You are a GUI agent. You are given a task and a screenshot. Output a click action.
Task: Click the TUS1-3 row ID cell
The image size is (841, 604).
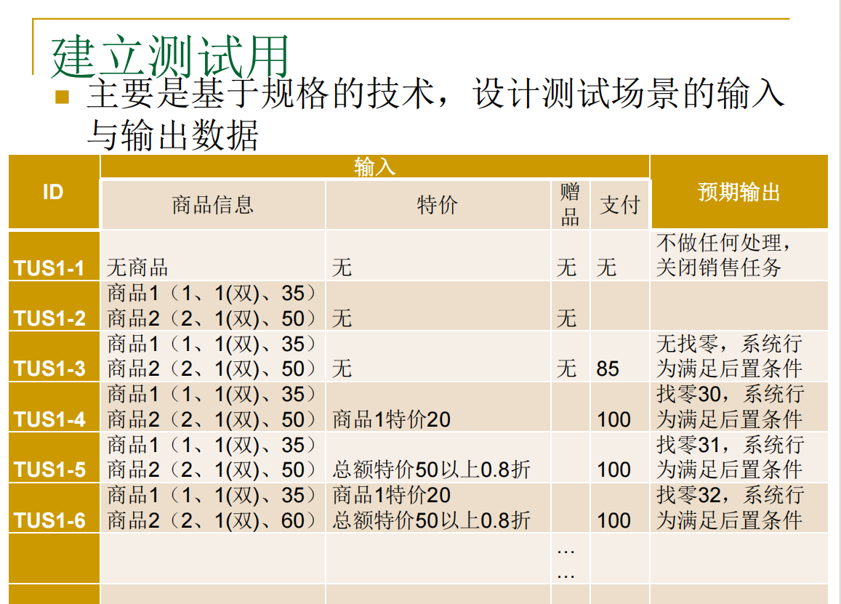(x=50, y=369)
